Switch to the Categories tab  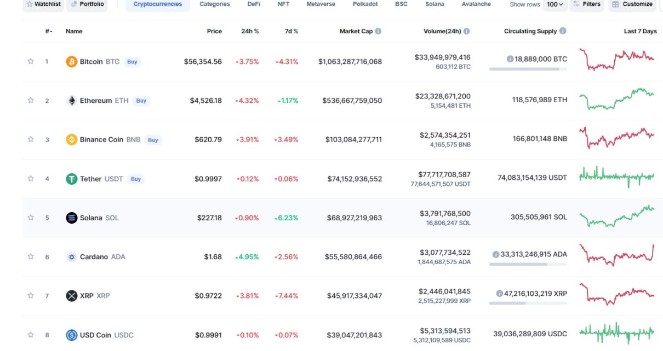(215, 4)
